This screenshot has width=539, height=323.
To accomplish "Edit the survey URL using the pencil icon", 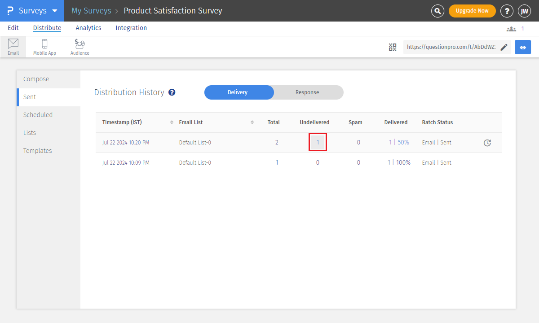I will 504,47.
